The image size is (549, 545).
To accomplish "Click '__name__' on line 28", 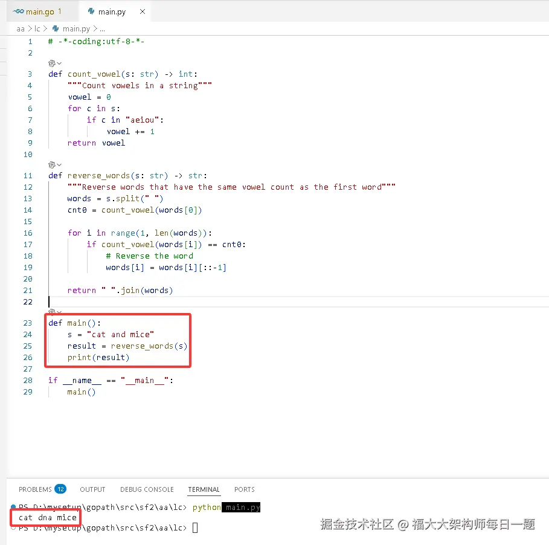I will pos(82,381).
